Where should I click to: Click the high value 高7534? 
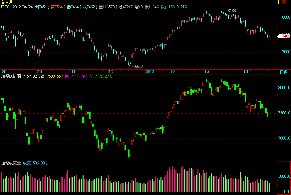point(57,7)
